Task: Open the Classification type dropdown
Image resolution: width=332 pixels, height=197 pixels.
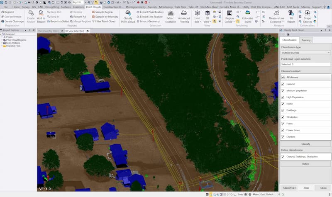Action: click(x=305, y=53)
